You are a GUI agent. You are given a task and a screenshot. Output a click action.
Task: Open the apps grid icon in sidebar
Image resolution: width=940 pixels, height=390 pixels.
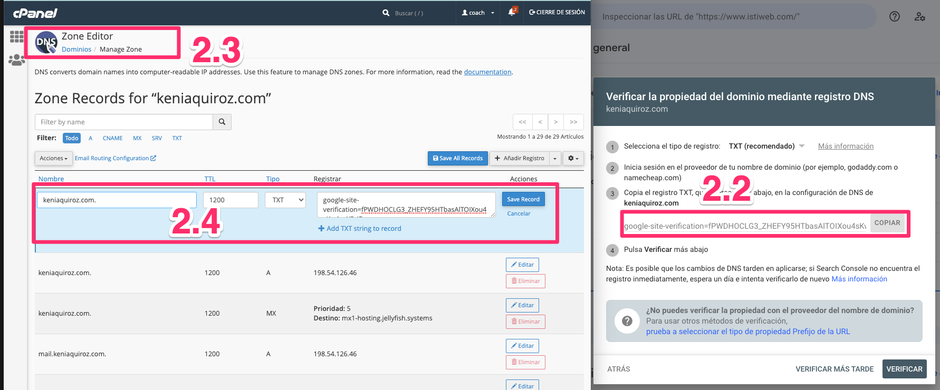coord(17,36)
